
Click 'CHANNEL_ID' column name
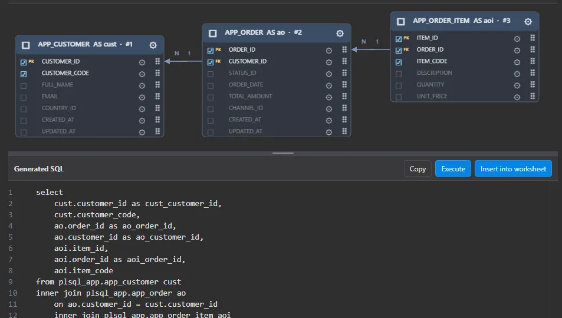(x=246, y=108)
